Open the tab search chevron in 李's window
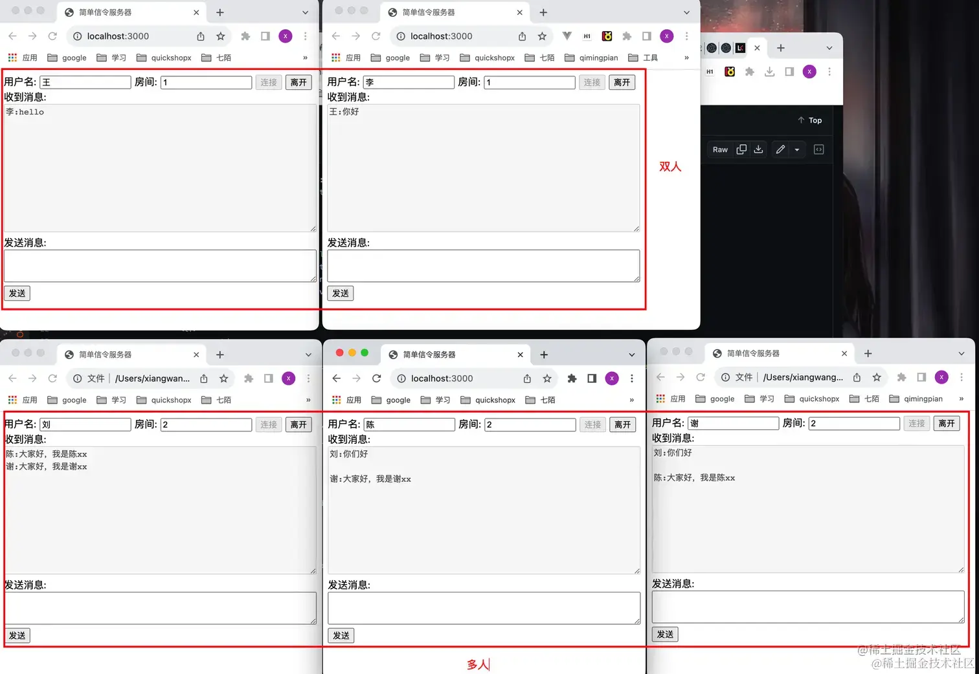 pyautogui.click(x=686, y=12)
